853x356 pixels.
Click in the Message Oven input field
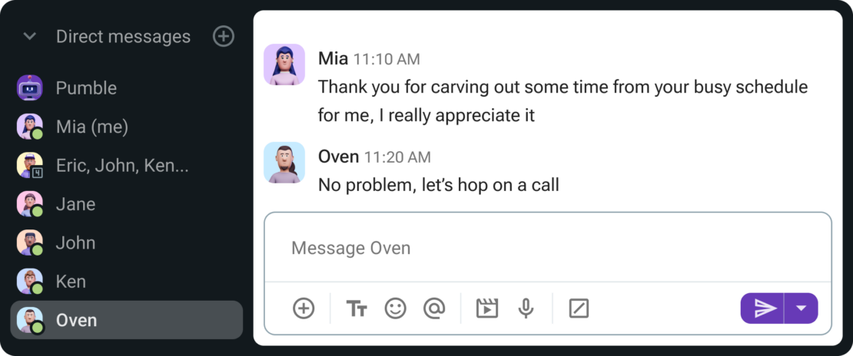tap(547, 248)
